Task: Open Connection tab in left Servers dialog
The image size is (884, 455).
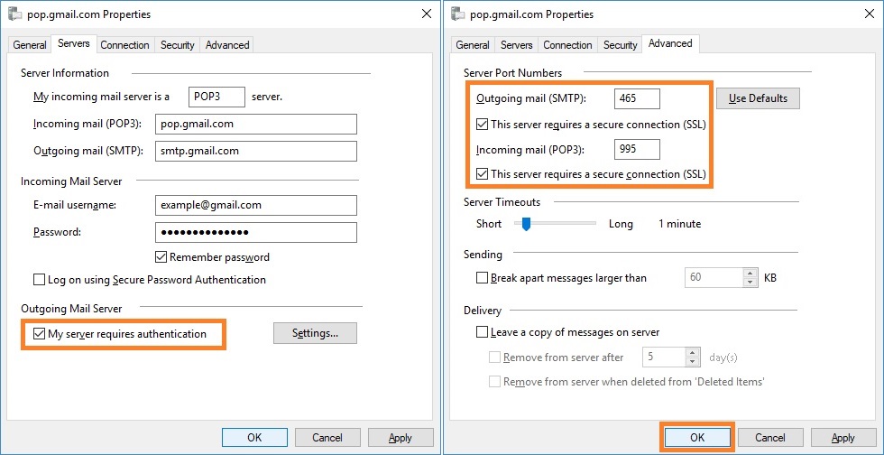Action: pos(124,45)
